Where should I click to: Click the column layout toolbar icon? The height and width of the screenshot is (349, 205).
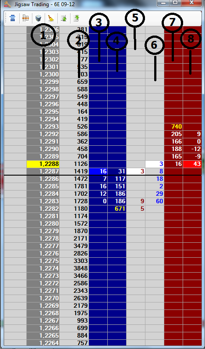26,18
